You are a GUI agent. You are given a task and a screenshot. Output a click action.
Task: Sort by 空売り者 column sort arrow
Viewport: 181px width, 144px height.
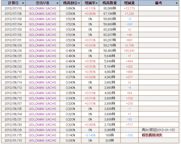point(58,3)
